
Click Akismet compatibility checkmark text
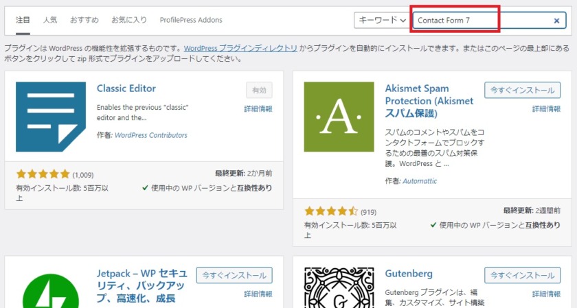point(495,225)
